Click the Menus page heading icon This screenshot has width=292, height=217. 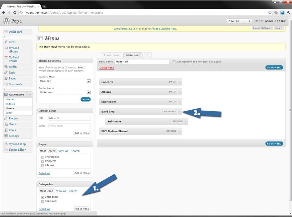point(40,38)
